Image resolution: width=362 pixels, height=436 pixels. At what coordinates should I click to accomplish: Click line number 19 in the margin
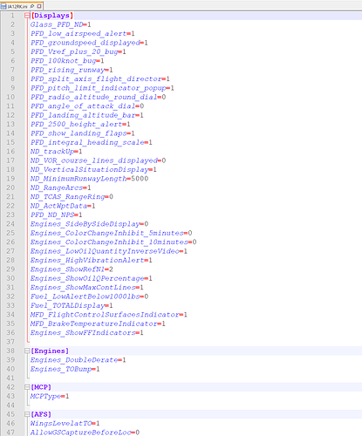pyautogui.click(x=10, y=179)
